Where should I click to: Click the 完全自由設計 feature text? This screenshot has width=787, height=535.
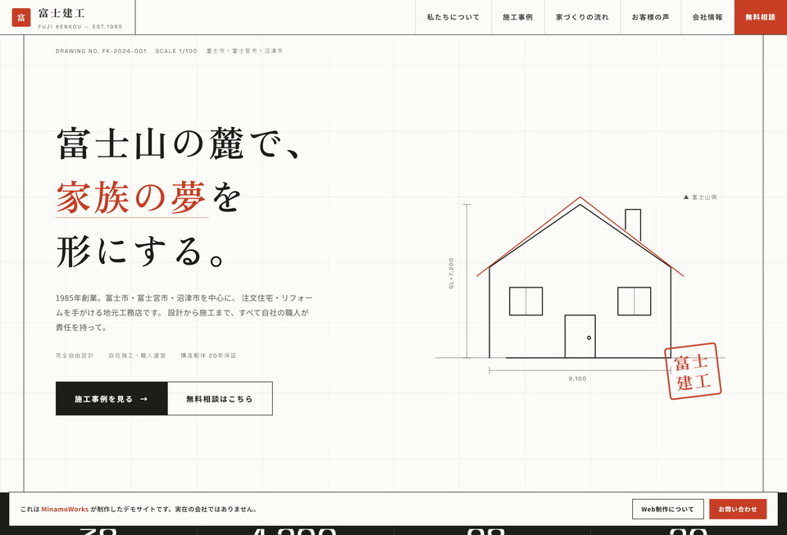[75, 356]
